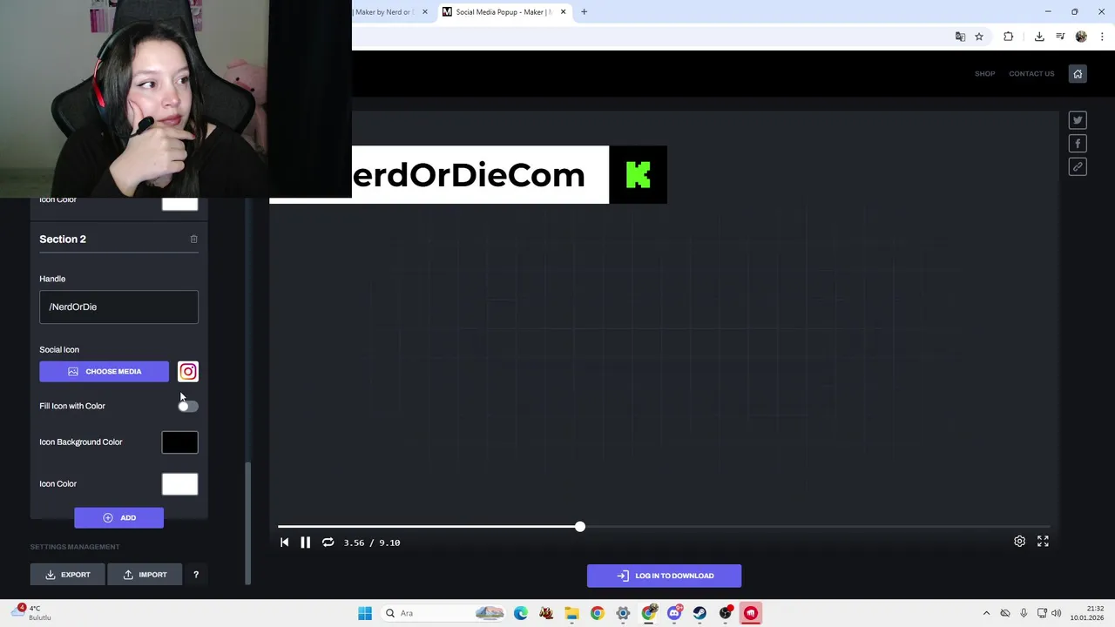
Task: Share on Twitter via the side icon
Action: (1078, 120)
